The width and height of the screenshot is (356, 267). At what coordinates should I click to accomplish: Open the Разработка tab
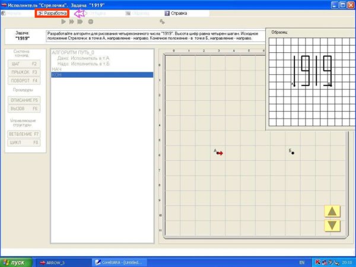[52, 12]
